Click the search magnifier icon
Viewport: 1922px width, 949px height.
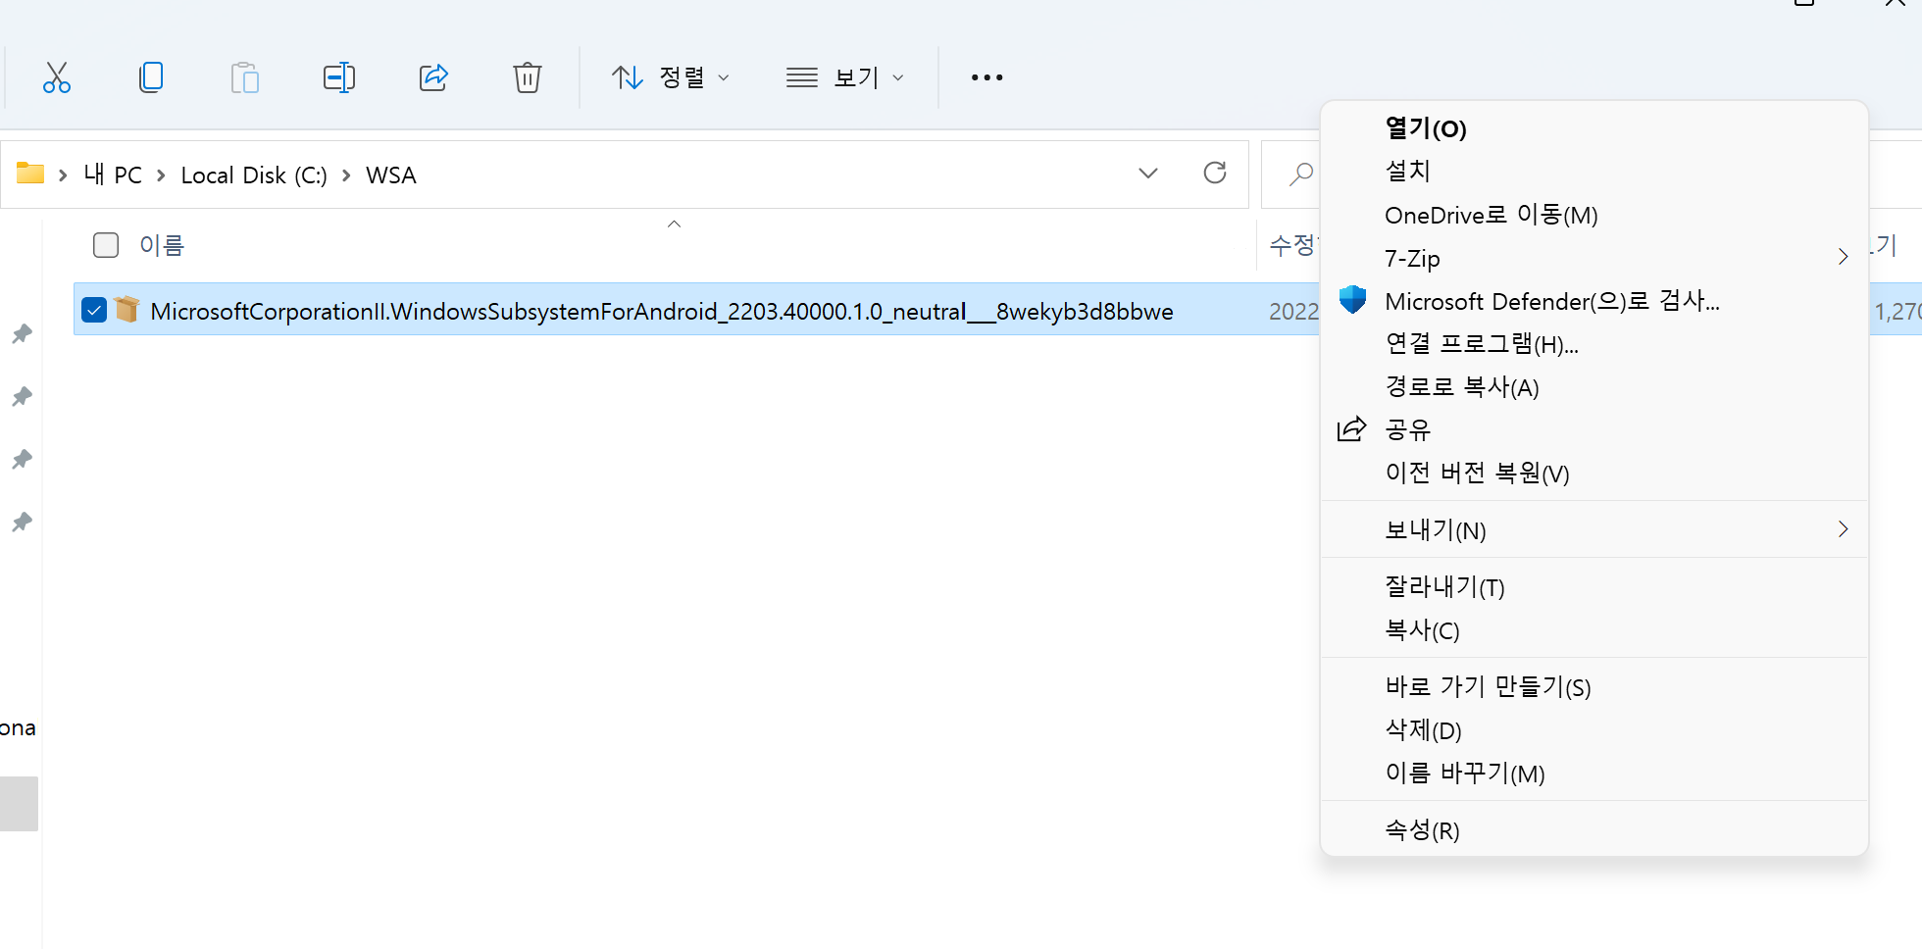point(1300,175)
